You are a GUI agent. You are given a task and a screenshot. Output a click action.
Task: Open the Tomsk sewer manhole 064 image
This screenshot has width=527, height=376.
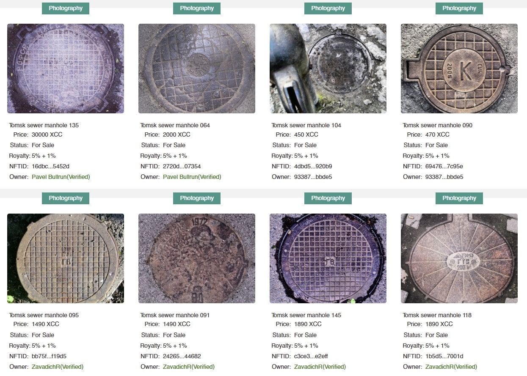tap(197, 69)
